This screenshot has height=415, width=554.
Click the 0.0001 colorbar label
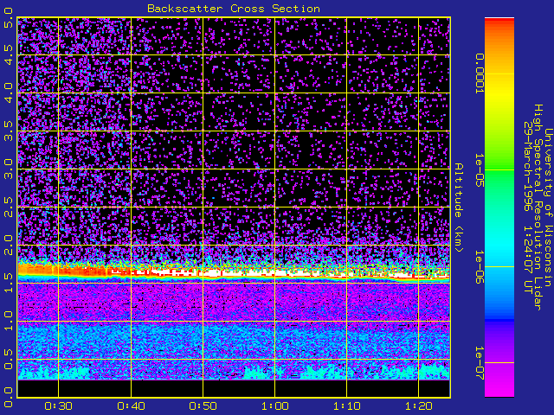479,73
